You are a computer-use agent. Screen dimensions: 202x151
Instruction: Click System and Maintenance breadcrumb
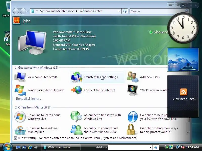click(57, 11)
